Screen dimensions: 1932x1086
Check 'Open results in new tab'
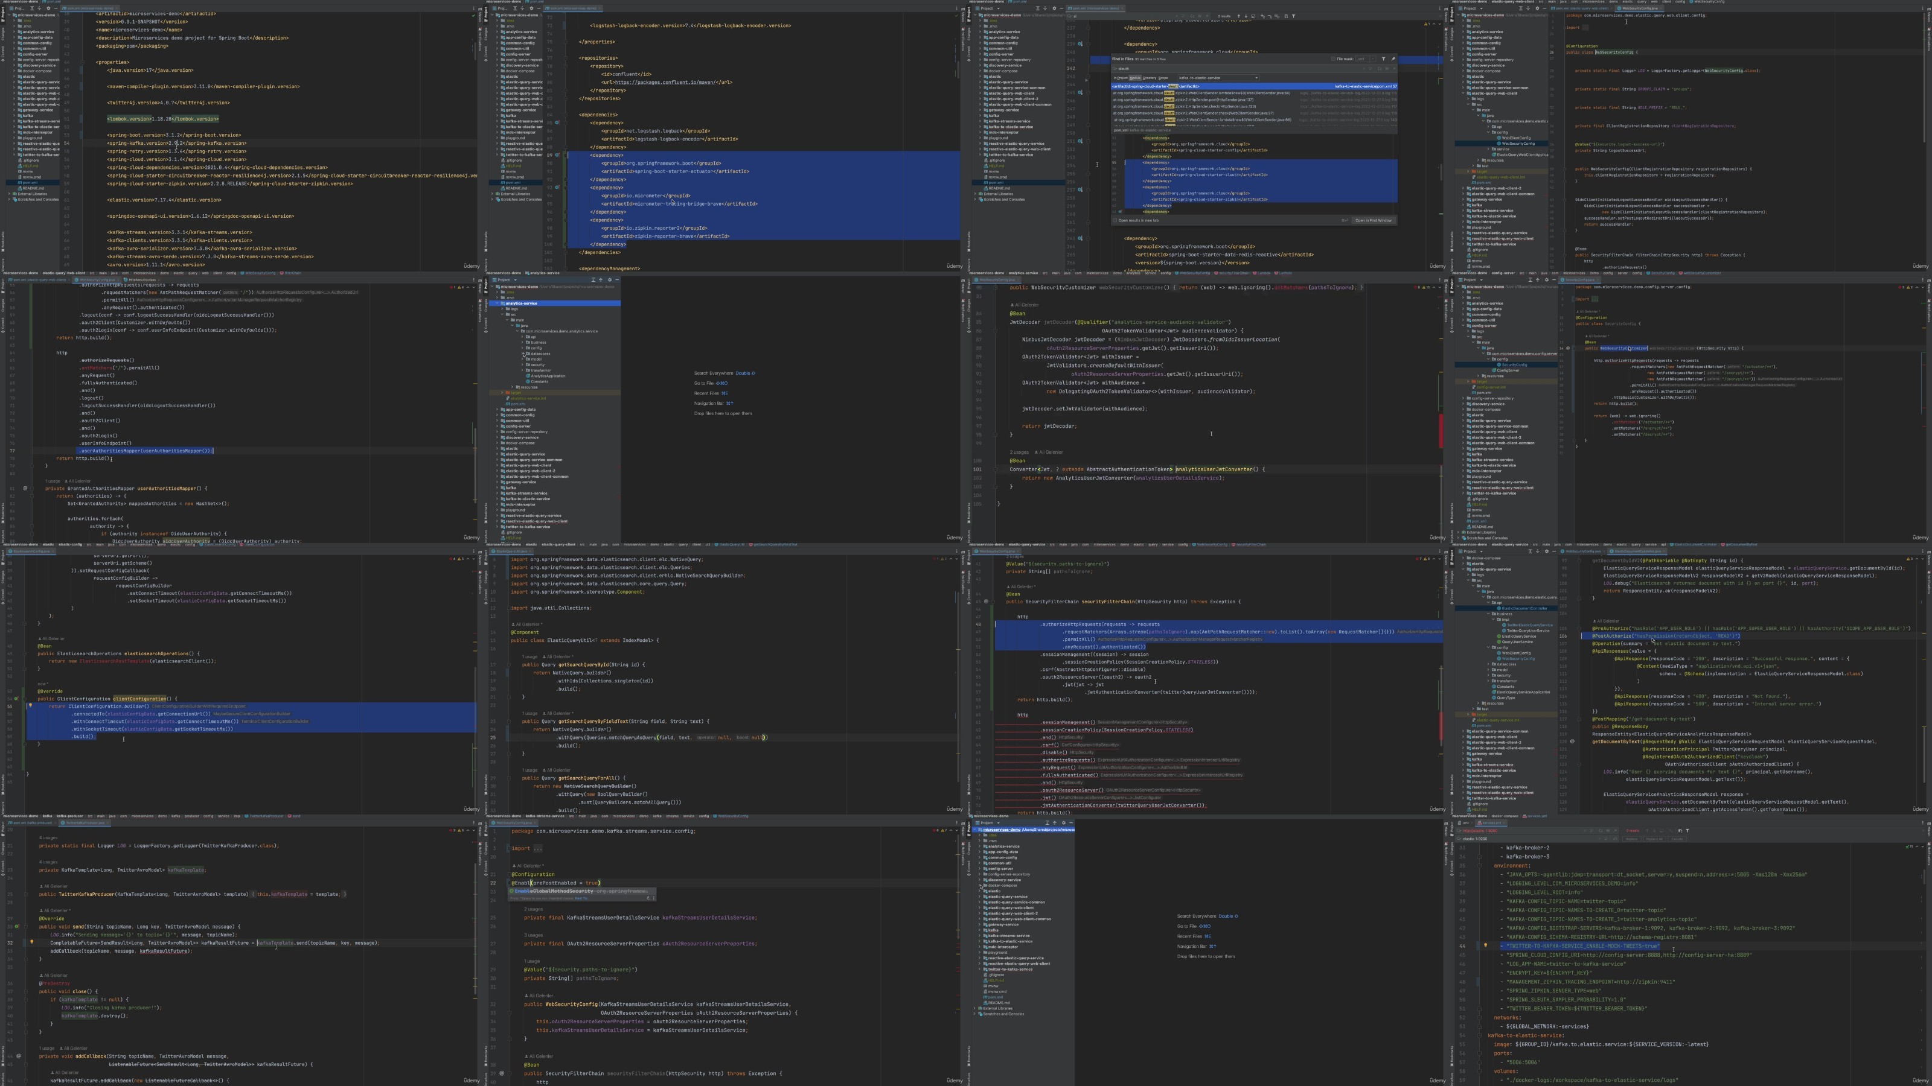1115,220
